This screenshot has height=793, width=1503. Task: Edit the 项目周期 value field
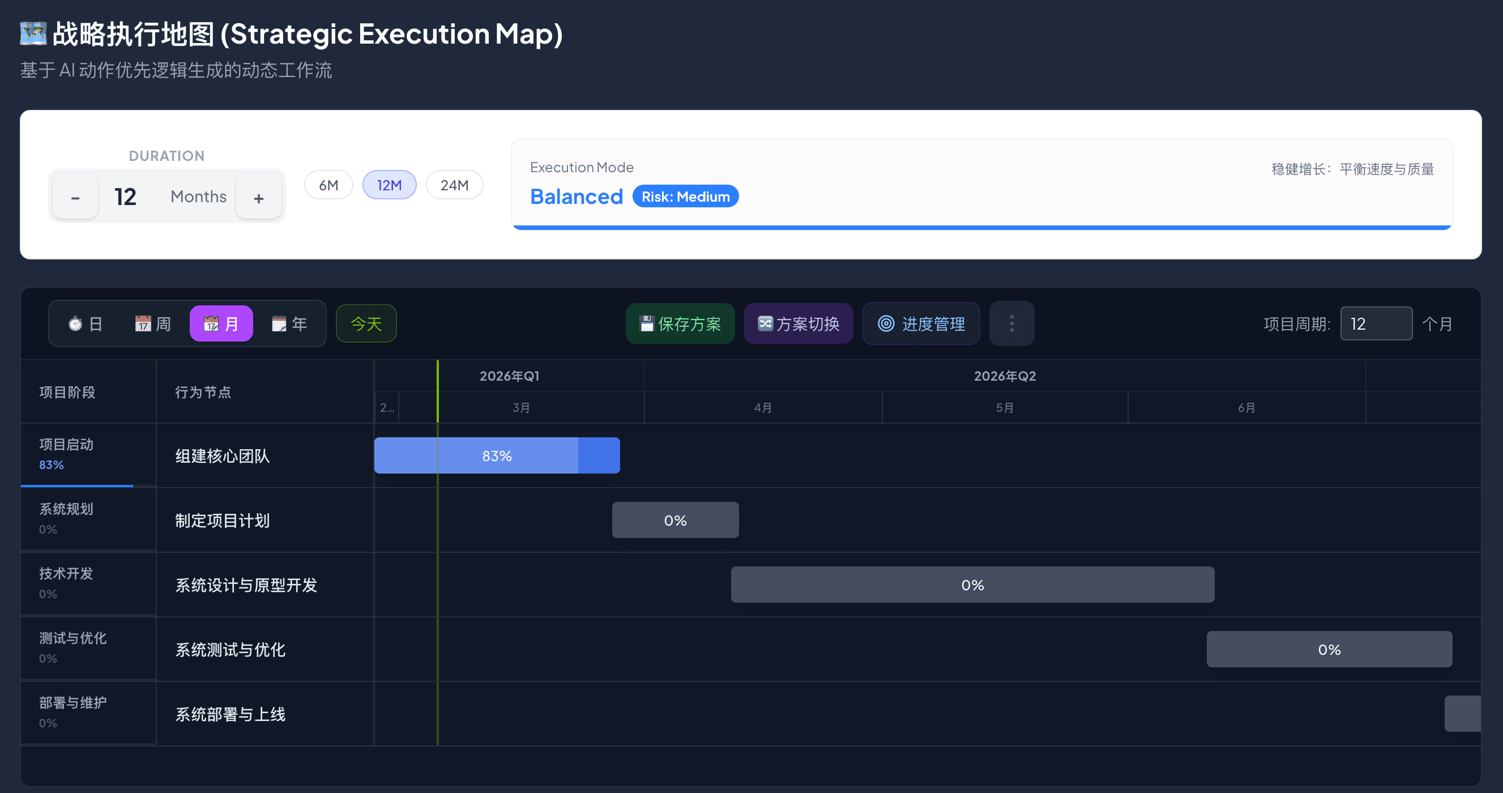pos(1376,323)
